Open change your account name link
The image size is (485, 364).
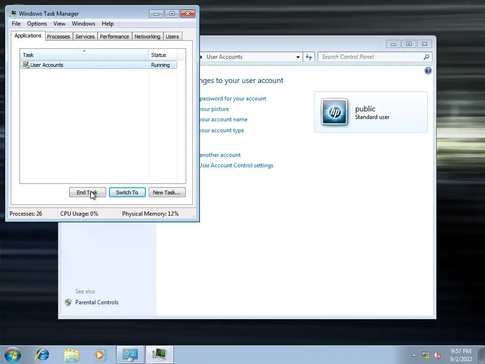[224, 119]
